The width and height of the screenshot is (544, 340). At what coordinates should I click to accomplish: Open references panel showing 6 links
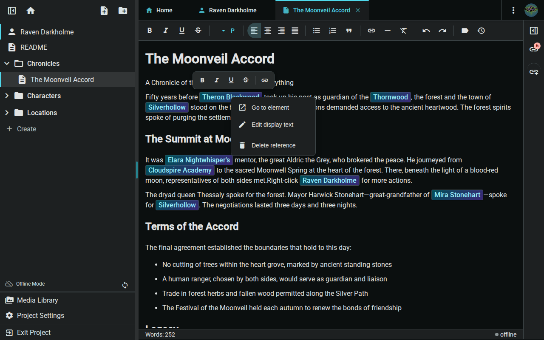point(533,48)
